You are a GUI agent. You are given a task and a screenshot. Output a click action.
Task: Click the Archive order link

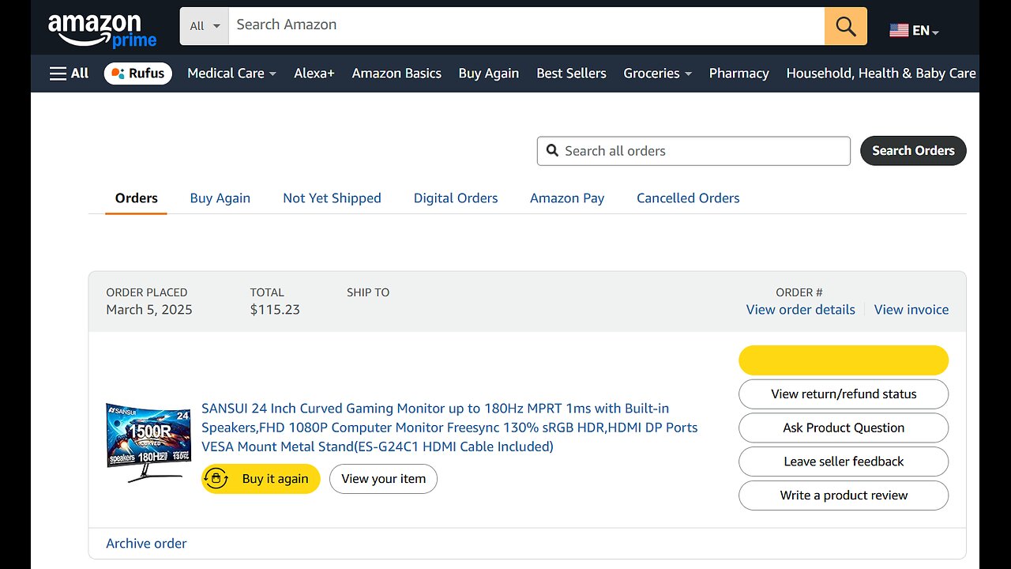click(x=146, y=544)
